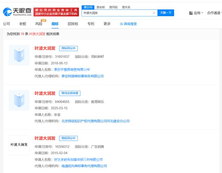Select the 查老板 search tab
The image size is (222, 173).
[101, 7]
